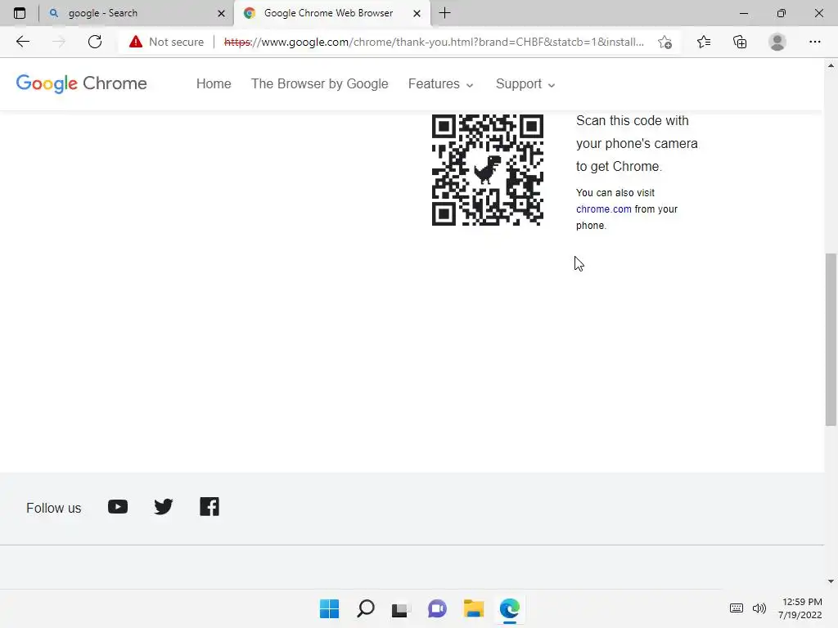This screenshot has width=838, height=628.
Task: Open Windows taskbar Search
Action: point(366,608)
